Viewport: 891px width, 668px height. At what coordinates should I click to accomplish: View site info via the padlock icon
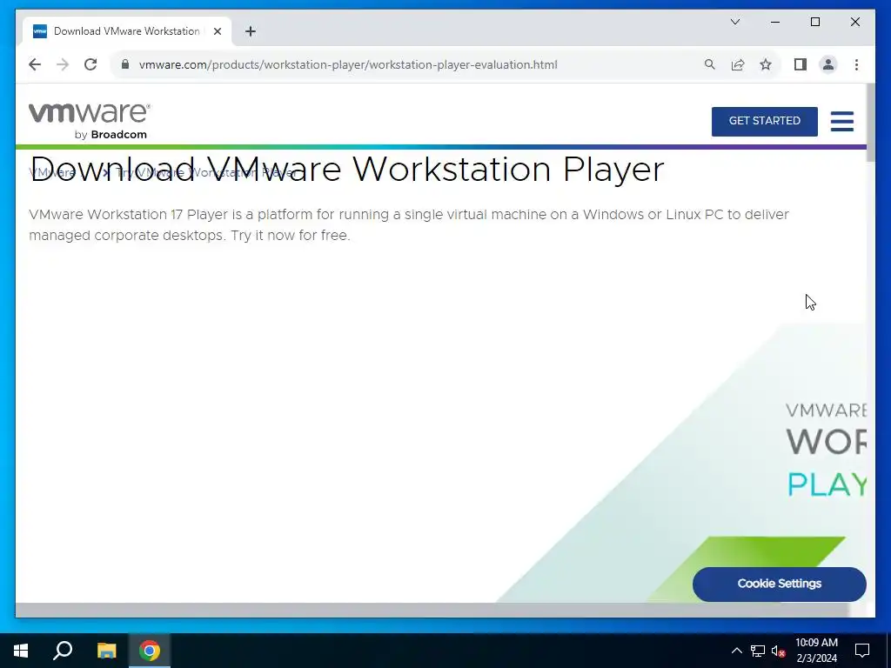click(x=125, y=64)
